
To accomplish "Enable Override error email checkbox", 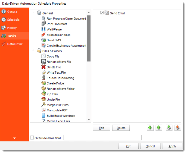I will pyautogui.click(x=32, y=137).
